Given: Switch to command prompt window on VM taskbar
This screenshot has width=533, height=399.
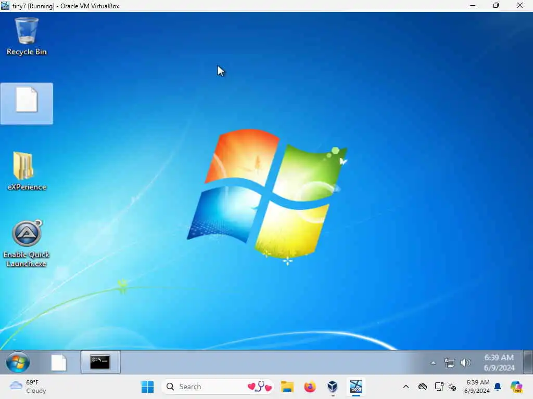Looking at the screenshot, I should click(100, 362).
